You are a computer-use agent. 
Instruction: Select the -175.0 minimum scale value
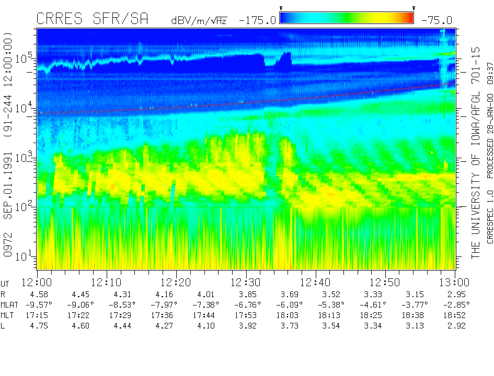(x=257, y=21)
